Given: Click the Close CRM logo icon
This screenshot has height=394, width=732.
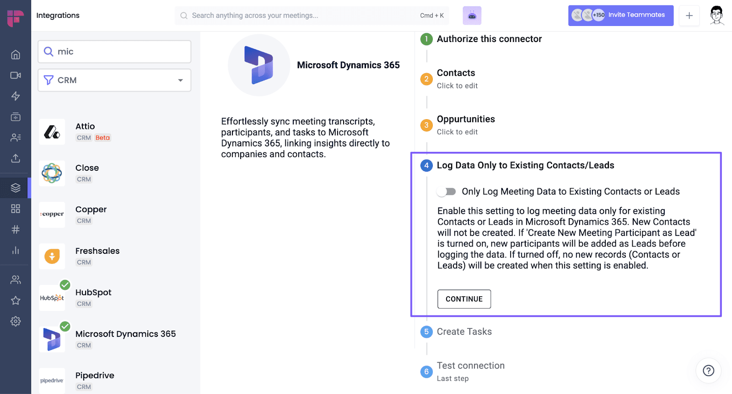Looking at the screenshot, I should [52, 173].
